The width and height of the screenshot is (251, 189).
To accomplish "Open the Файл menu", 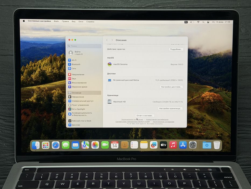I will coord(56,21).
